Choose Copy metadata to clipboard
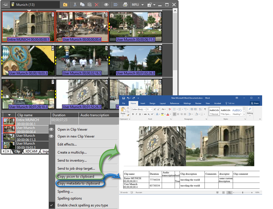273x209 pixels. 78,183
